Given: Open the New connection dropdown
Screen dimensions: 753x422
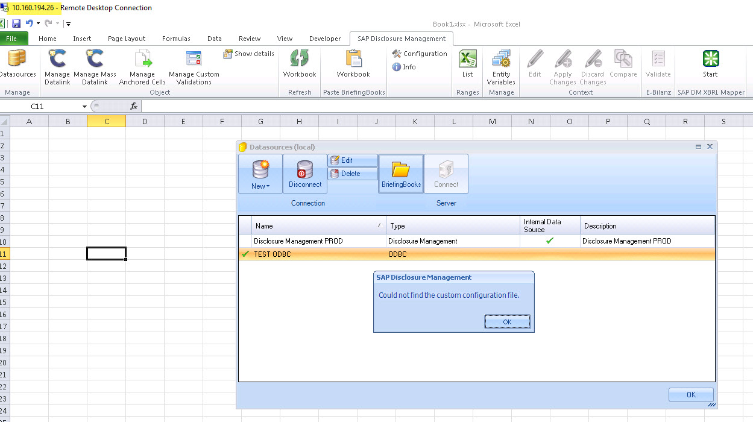Looking at the screenshot, I should pos(260,174).
